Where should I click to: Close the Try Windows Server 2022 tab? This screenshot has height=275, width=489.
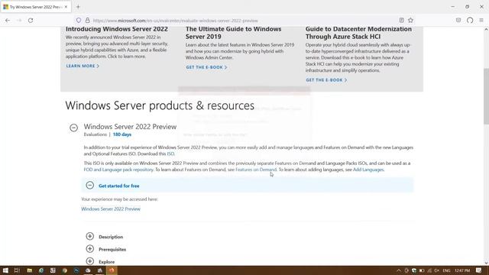(x=66, y=7)
